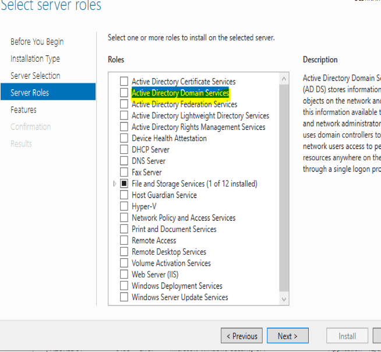Check the Remote Desktop Services checkbox
Image resolution: width=381 pixels, height=352 pixels.
[124, 252]
